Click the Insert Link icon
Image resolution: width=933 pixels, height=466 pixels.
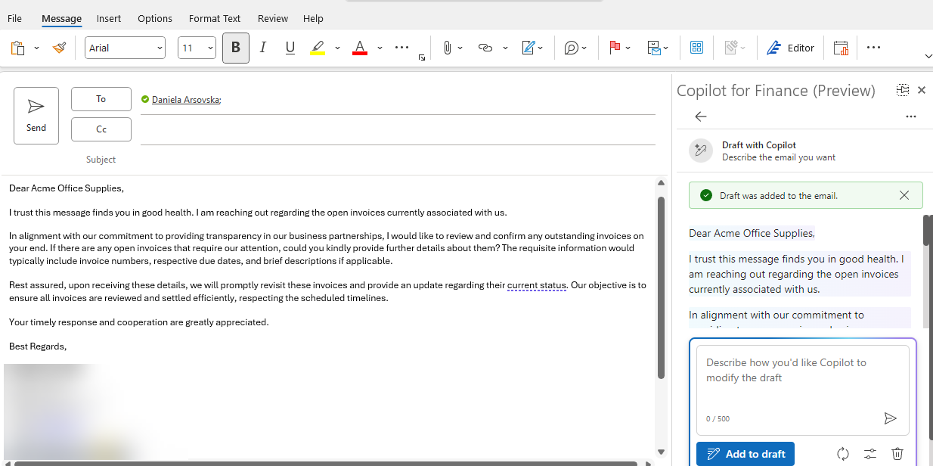[x=485, y=48]
